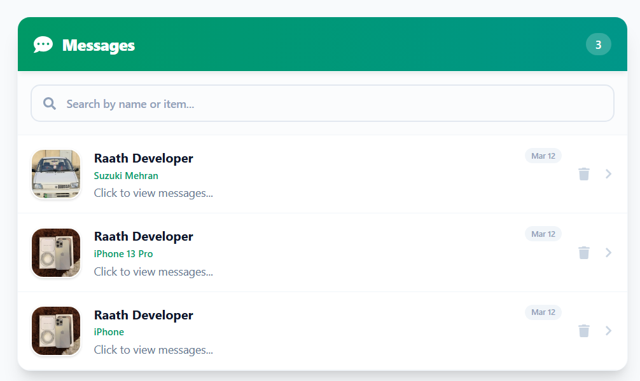Click the chat bubble icon beside Messages

(x=43, y=44)
